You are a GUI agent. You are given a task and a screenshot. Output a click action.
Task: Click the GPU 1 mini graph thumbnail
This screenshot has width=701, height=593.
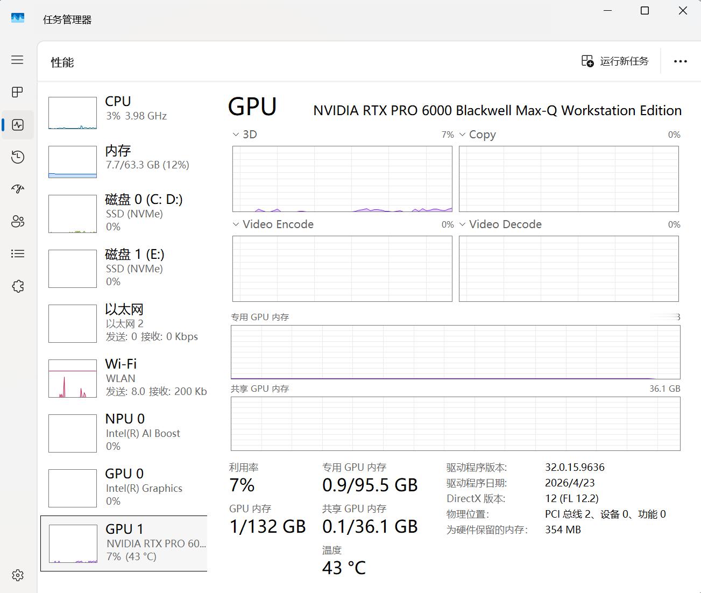click(73, 543)
